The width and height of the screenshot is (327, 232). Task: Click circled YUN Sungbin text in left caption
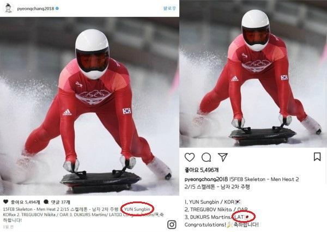coord(137,209)
